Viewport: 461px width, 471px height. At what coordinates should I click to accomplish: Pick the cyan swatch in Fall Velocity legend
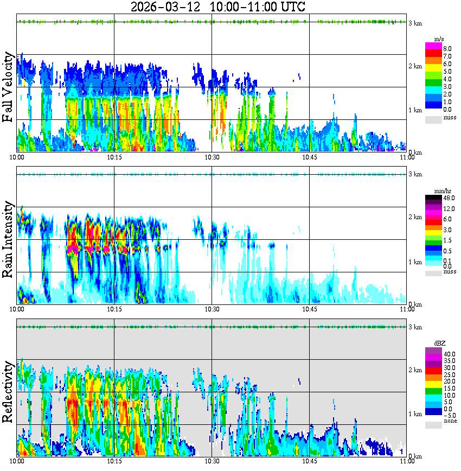(x=433, y=91)
